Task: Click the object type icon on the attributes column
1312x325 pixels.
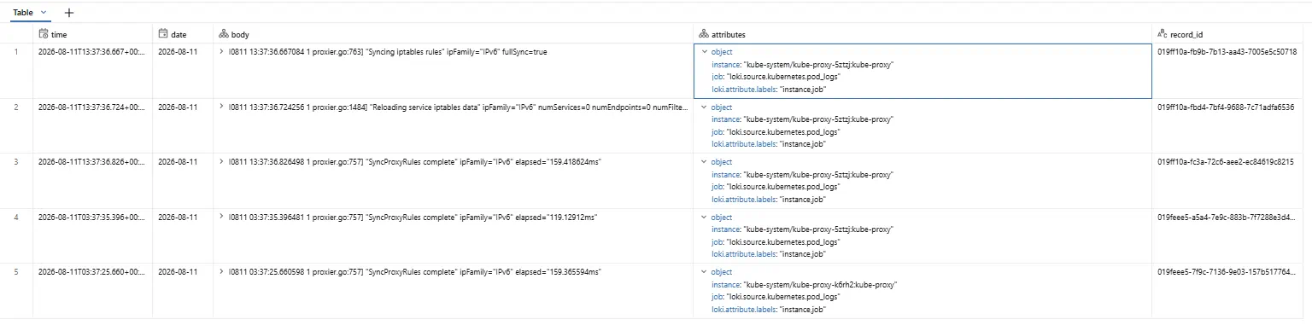Action: tap(704, 34)
